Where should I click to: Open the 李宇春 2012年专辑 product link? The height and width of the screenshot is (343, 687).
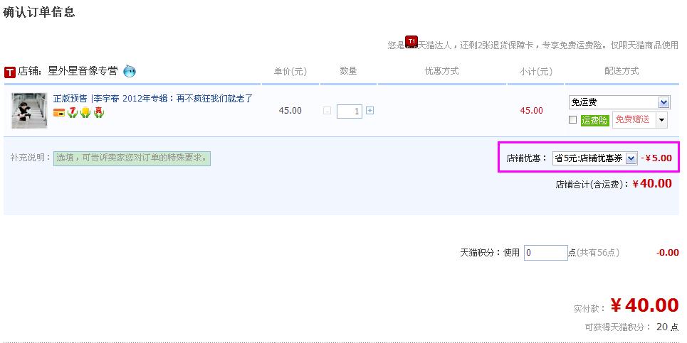[153, 99]
